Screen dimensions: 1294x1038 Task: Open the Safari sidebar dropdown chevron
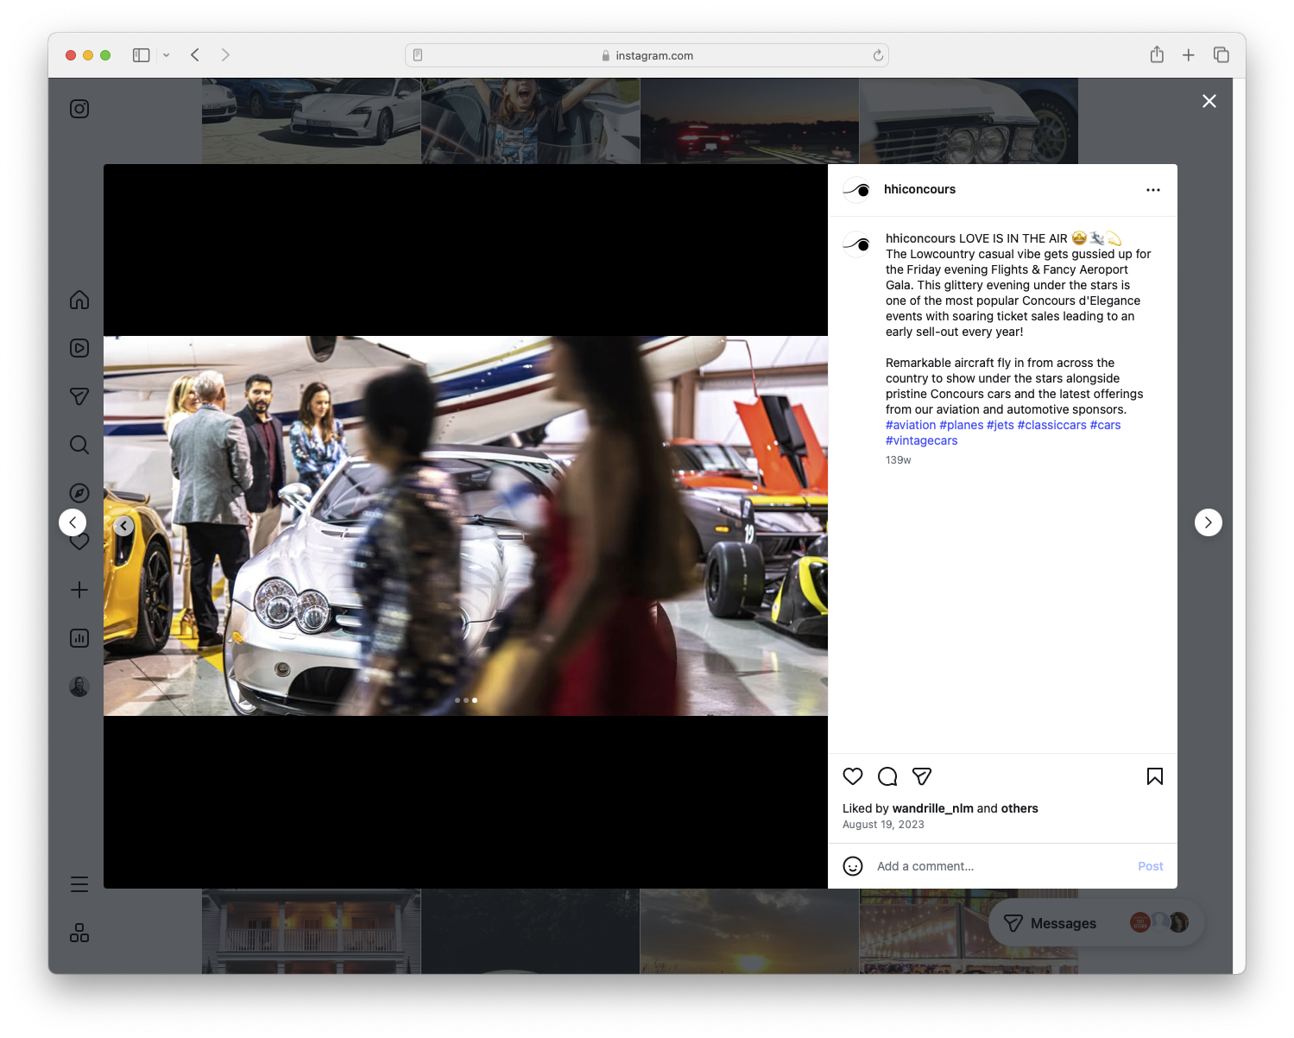pos(167,54)
